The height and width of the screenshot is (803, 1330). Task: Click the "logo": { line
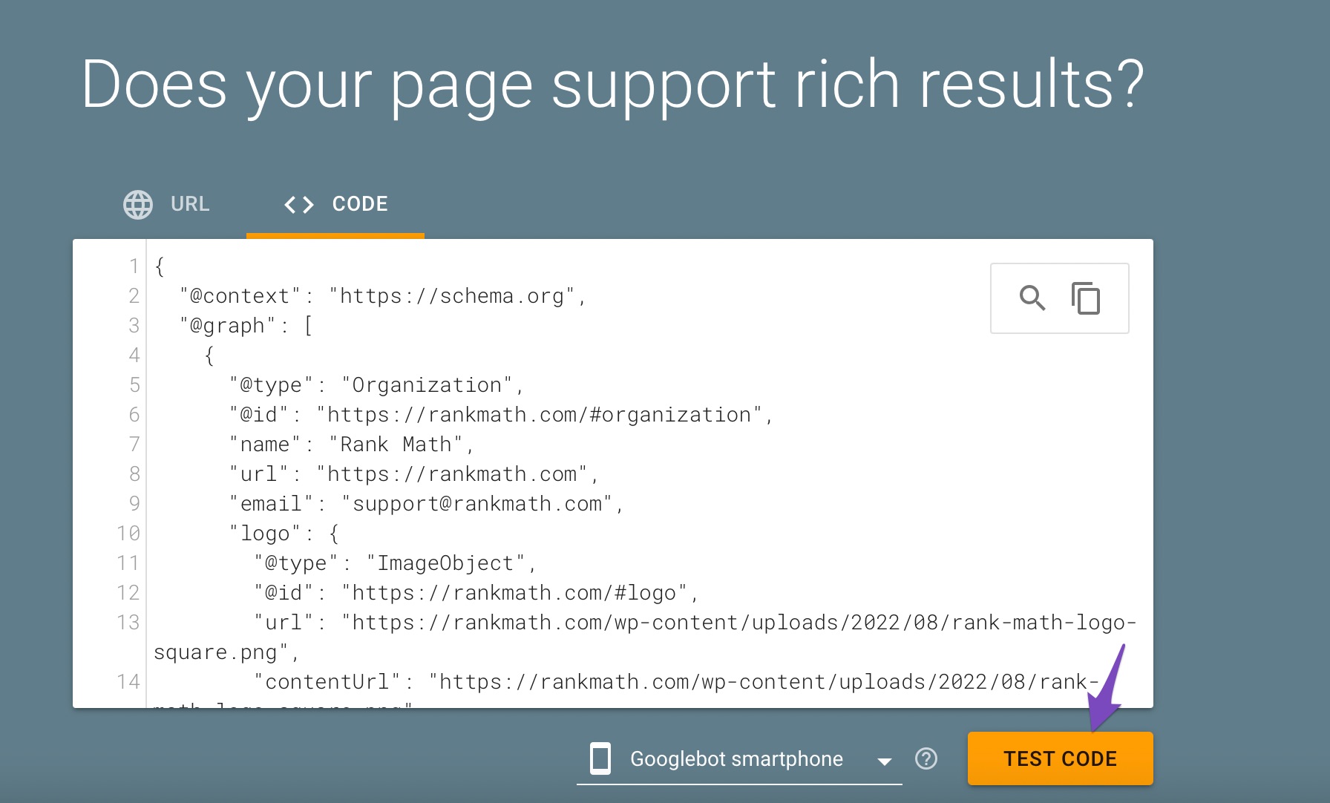pyautogui.click(x=284, y=533)
